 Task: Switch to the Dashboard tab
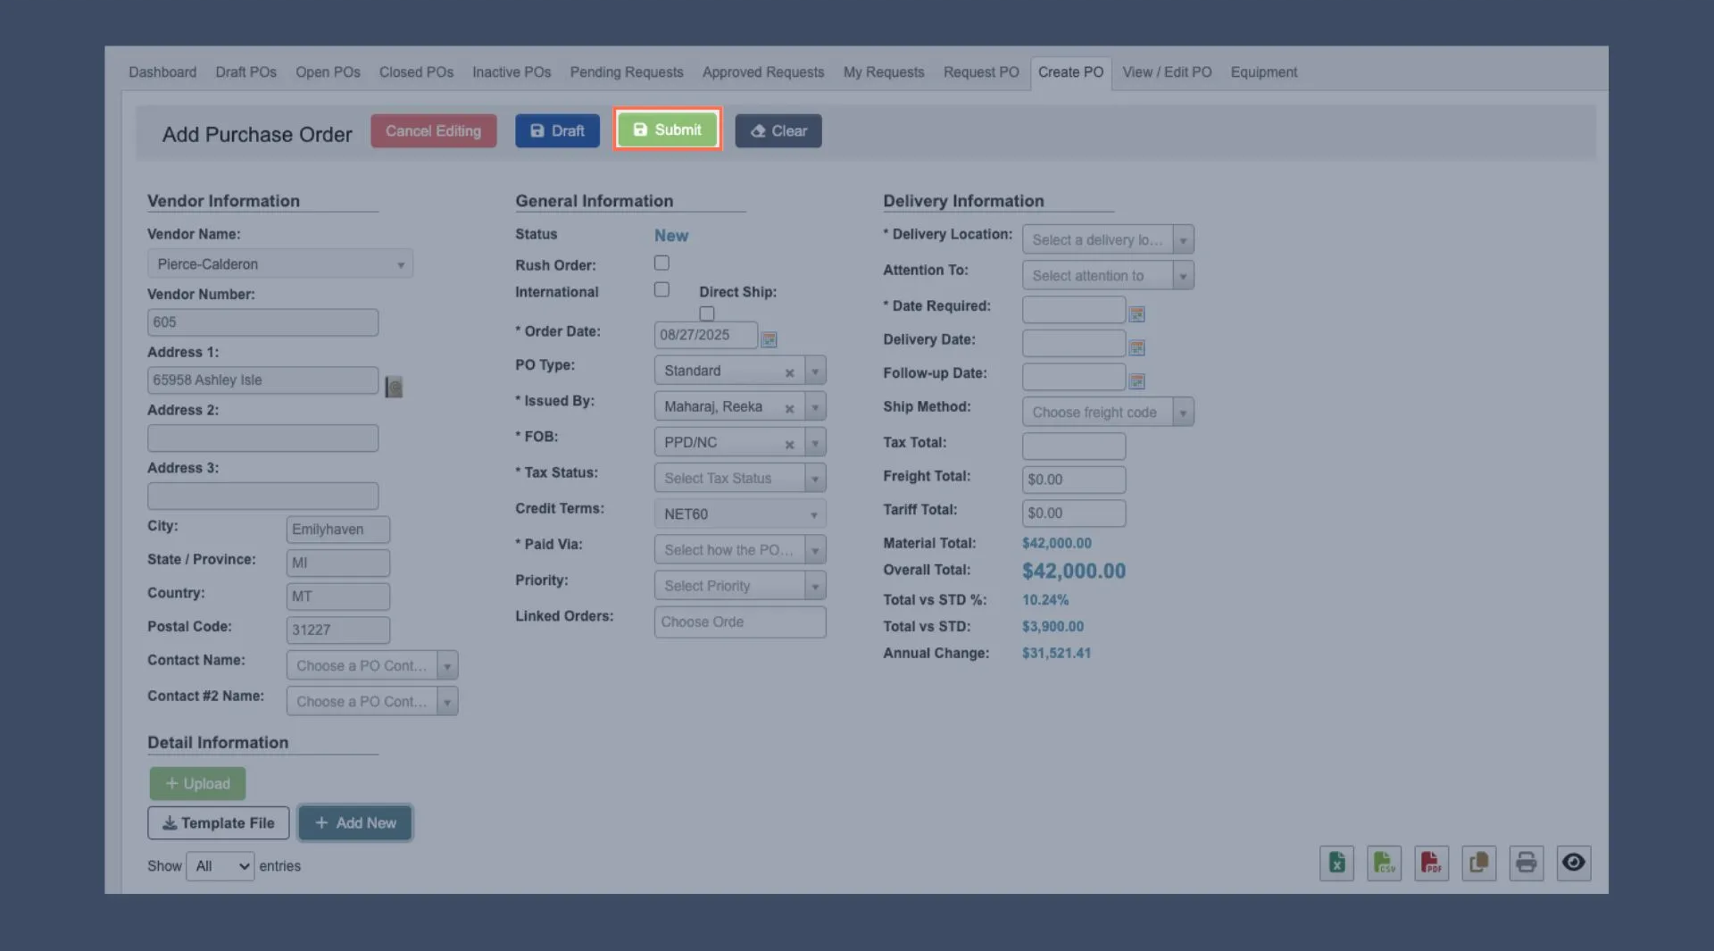162,72
